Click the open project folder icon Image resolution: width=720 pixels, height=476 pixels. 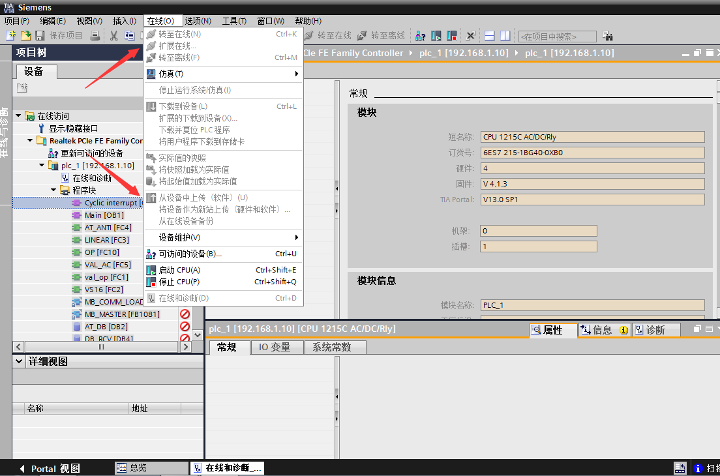click(x=25, y=36)
